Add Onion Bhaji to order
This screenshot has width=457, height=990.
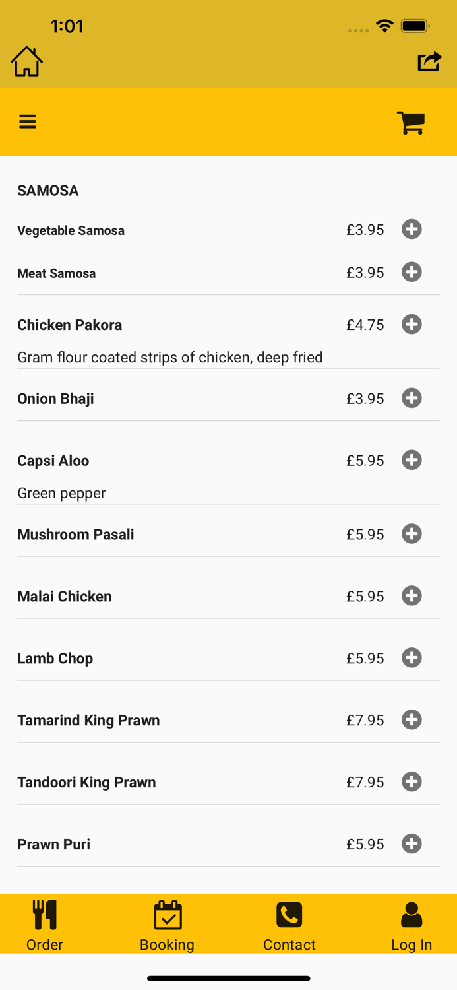[x=411, y=398]
